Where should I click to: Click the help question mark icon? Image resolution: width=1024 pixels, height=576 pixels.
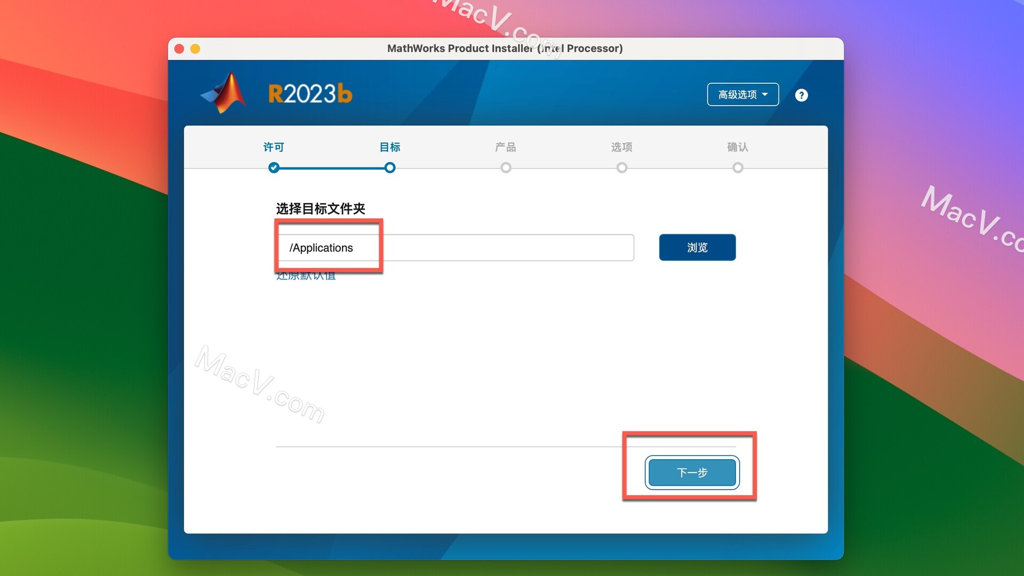point(801,94)
